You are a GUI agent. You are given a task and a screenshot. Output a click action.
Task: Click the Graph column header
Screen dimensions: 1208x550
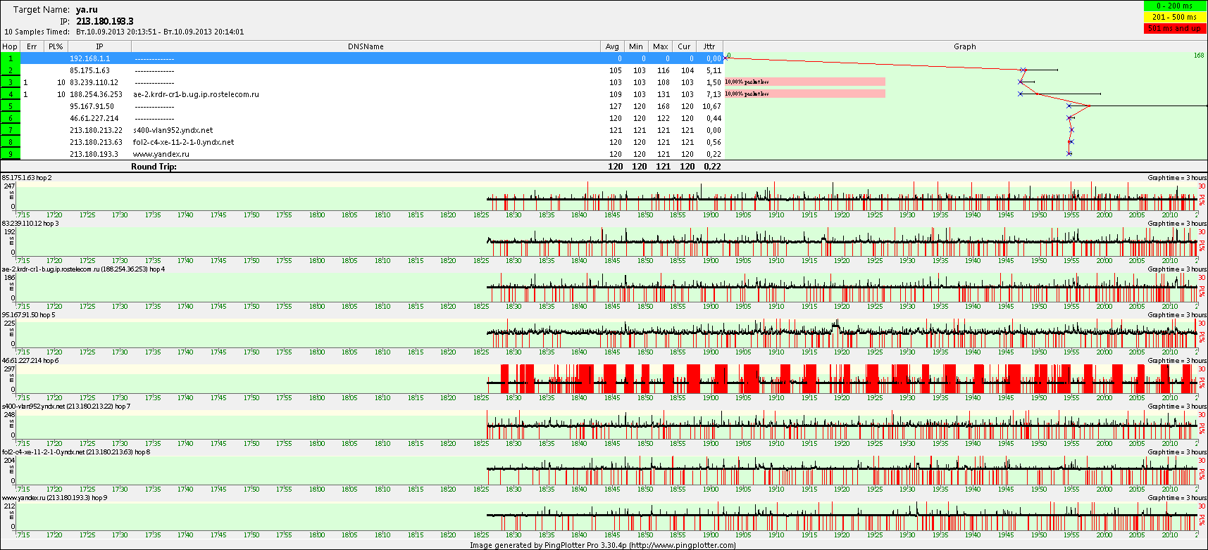pyautogui.click(x=964, y=46)
